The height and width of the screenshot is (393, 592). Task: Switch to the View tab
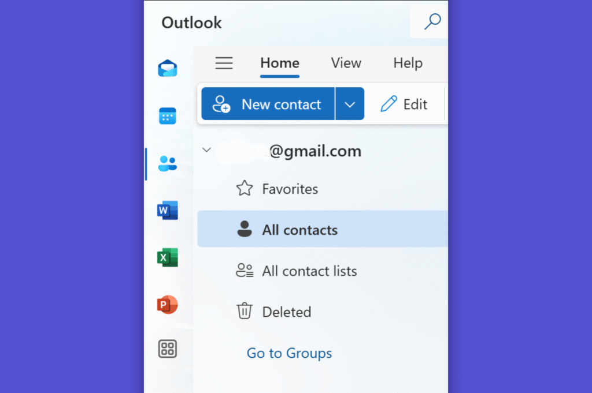pyautogui.click(x=346, y=63)
